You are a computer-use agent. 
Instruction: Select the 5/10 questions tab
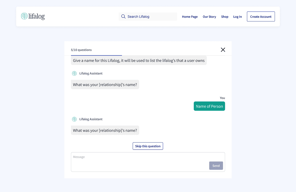[x=81, y=50]
